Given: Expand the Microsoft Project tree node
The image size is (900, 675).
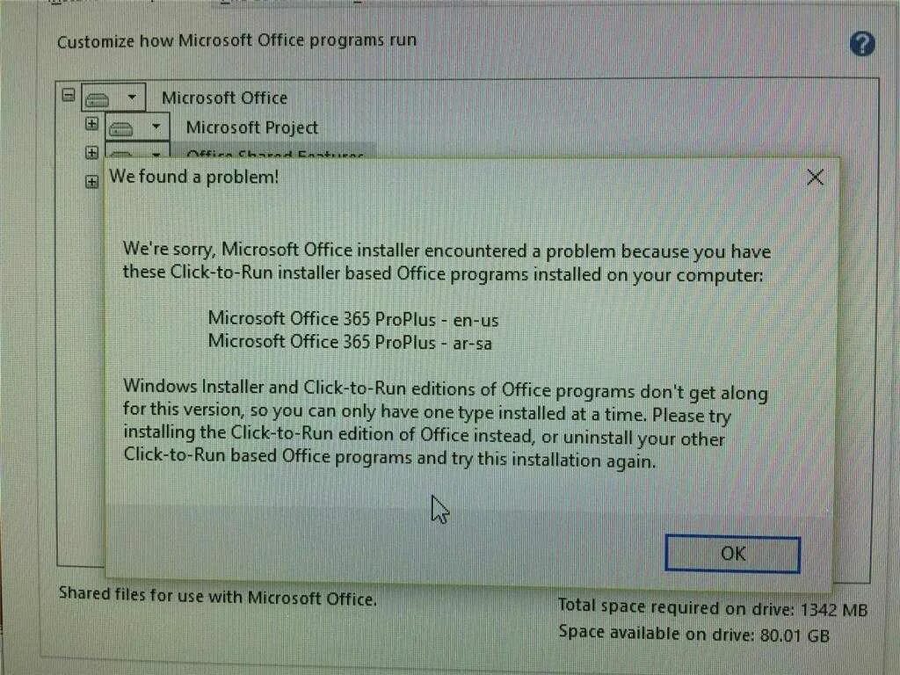Looking at the screenshot, I should click(x=91, y=123).
